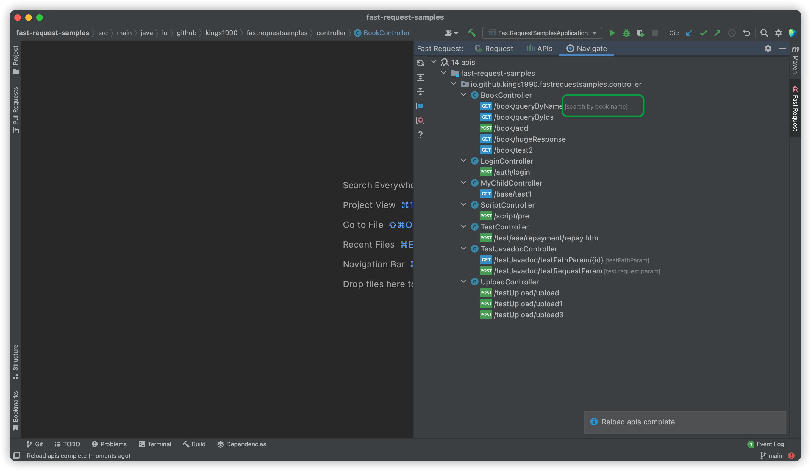Toggle the Maven tool window on the right

[x=795, y=63]
